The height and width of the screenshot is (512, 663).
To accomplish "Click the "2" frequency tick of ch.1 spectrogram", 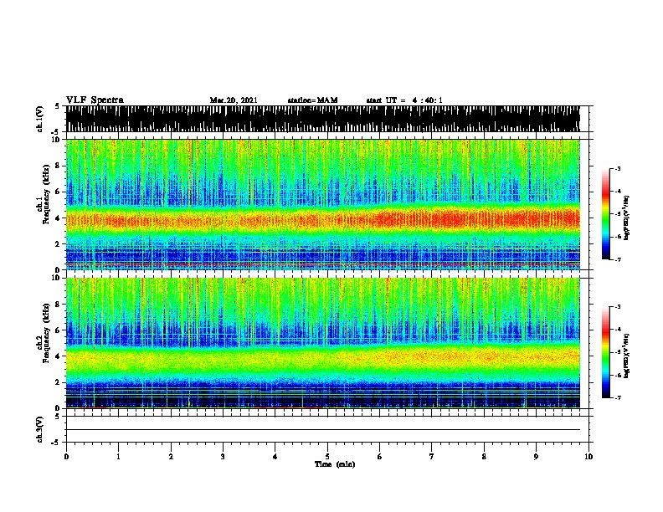I will [x=59, y=243].
